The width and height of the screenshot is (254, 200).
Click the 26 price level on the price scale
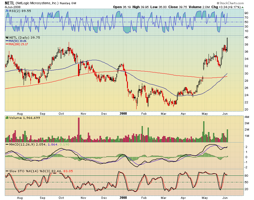coord(247,88)
